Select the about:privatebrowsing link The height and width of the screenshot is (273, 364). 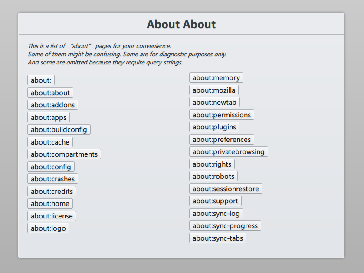[x=228, y=152]
